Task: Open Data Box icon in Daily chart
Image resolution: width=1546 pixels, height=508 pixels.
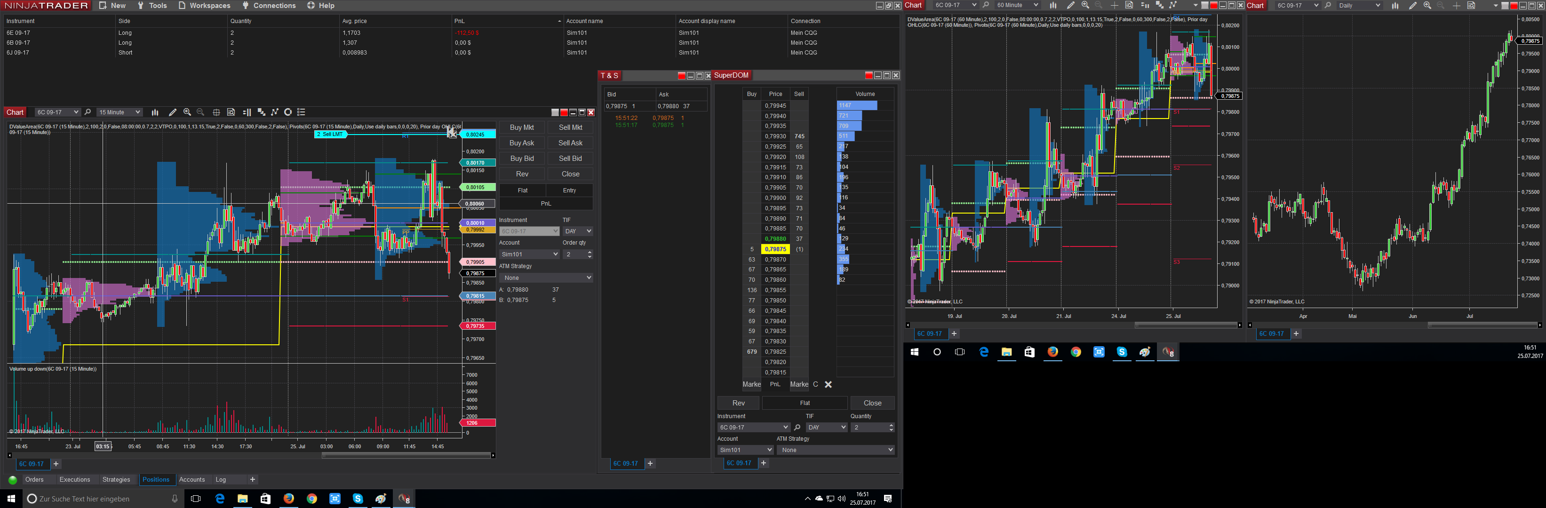Action: (1471, 5)
